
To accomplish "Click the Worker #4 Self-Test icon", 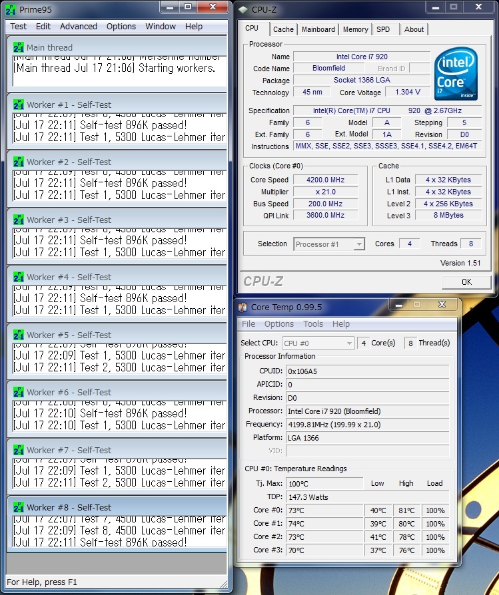I will (x=18, y=277).
